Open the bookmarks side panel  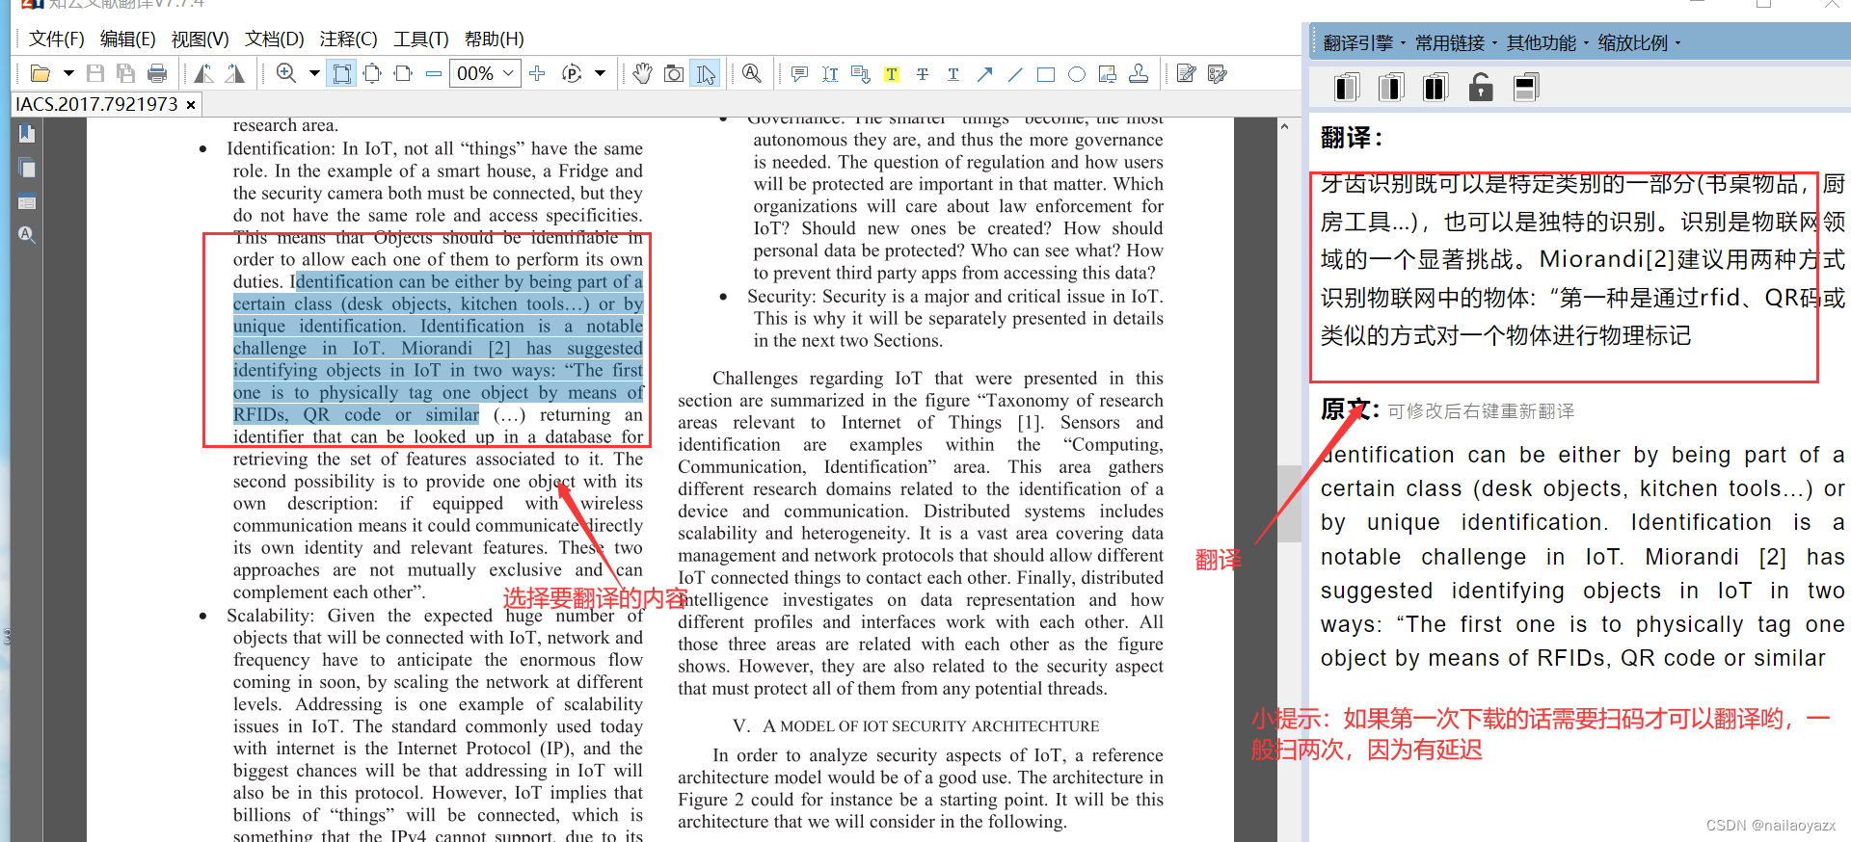(x=27, y=134)
